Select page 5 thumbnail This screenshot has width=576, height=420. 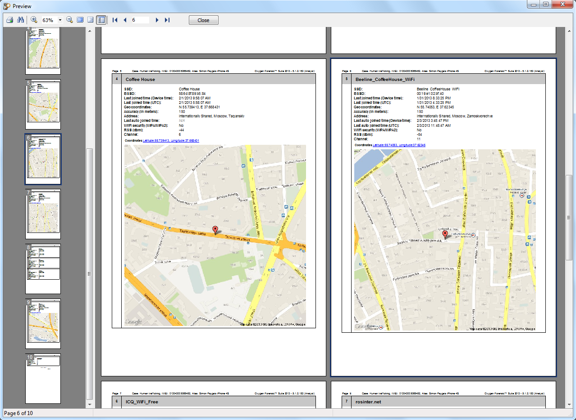(43, 104)
